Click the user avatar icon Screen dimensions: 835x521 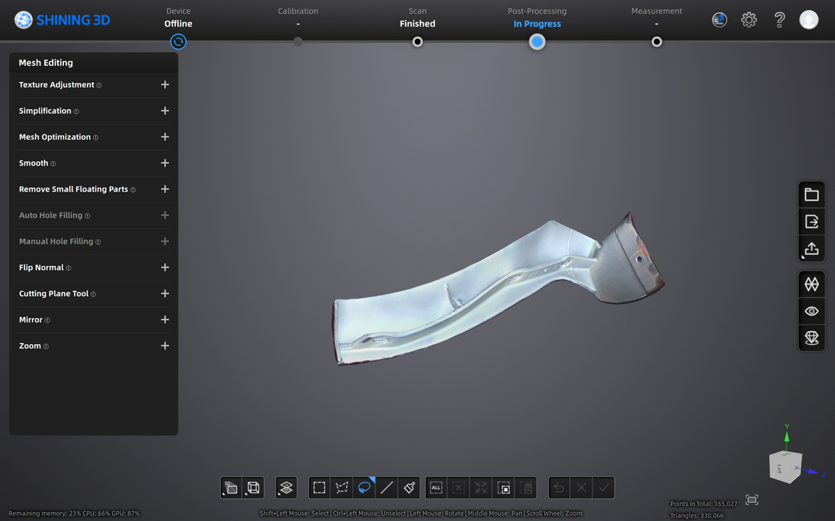(809, 20)
